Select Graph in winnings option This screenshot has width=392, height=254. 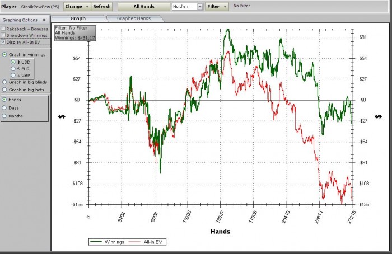click(4, 54)
